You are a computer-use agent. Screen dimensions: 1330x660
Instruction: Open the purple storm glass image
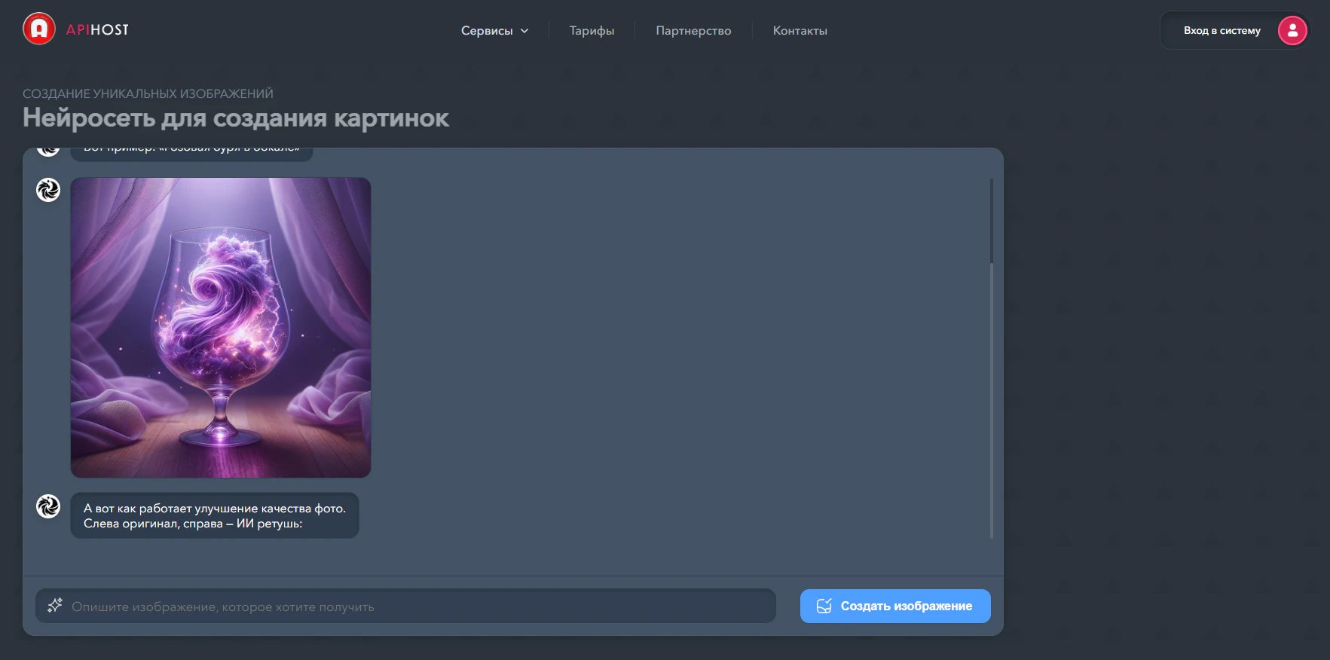point(221,328)
